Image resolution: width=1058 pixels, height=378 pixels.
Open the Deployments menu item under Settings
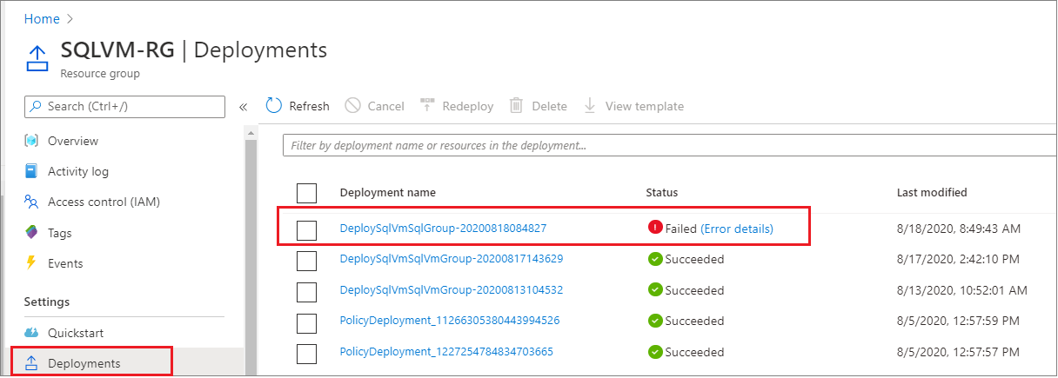coord(84,363)
